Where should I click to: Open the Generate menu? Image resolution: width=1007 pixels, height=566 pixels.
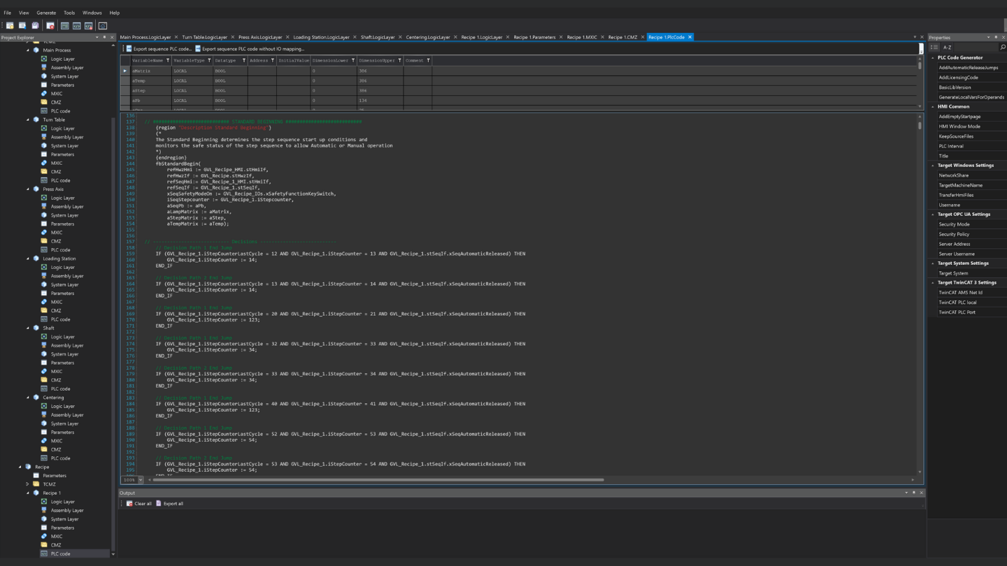(46, 13)
